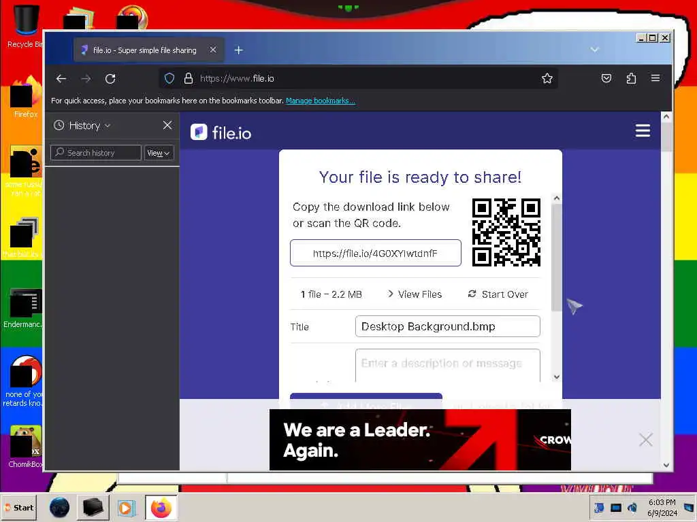Click the black folder taskbar icon
Screen dimensions: 697x522
pos(93,508)
